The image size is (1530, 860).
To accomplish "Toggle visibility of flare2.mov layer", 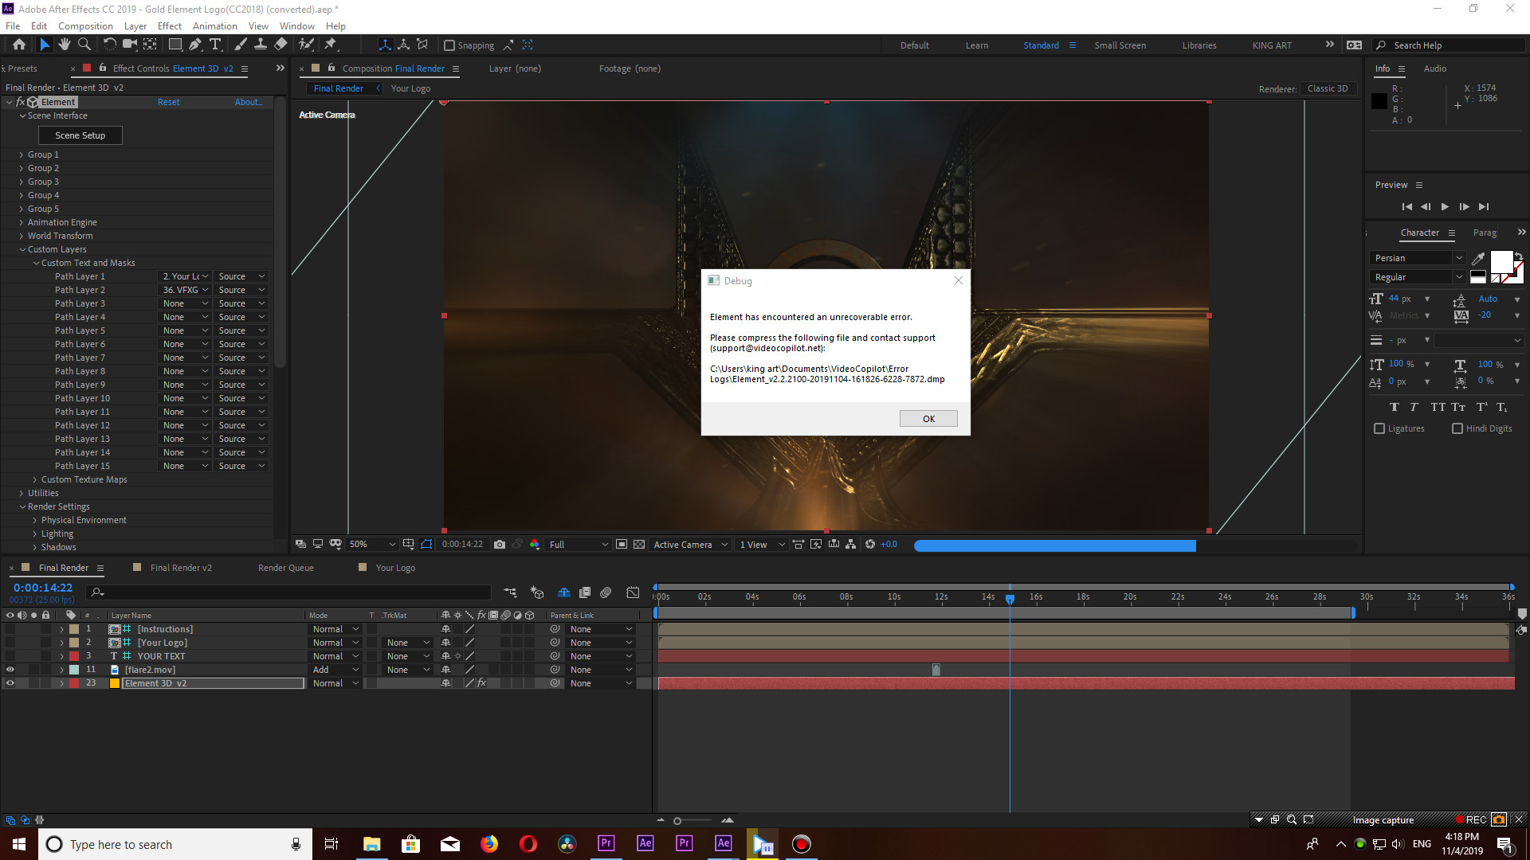I will (x=10, y=670).
